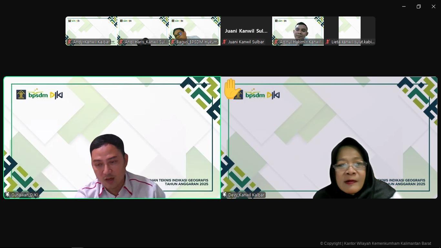Click muted mic icon on Lieta kanwil sulut
The height and width of the screenshot is (248, 441).
click(328, 42)
